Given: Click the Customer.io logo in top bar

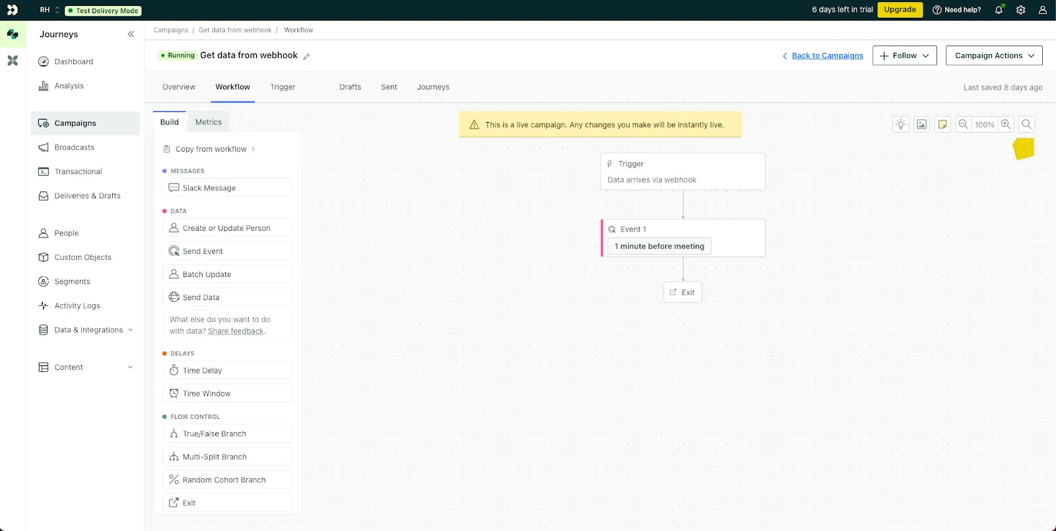Looking at the screenshot, I should (x=13, y=10).
